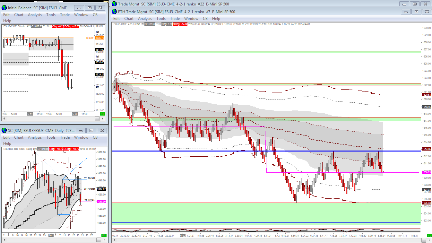The width and height of the screenshot is (432, 243).
Task: Click the 'IB Low' label in Initial Balance chart
Action: pos(90,38)
